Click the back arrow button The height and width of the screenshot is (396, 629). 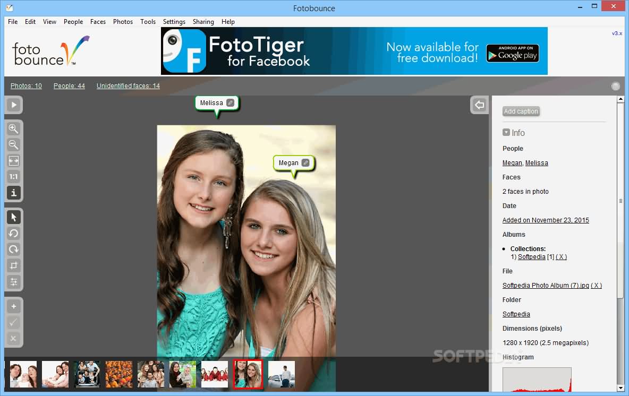[x=479, y=105]
